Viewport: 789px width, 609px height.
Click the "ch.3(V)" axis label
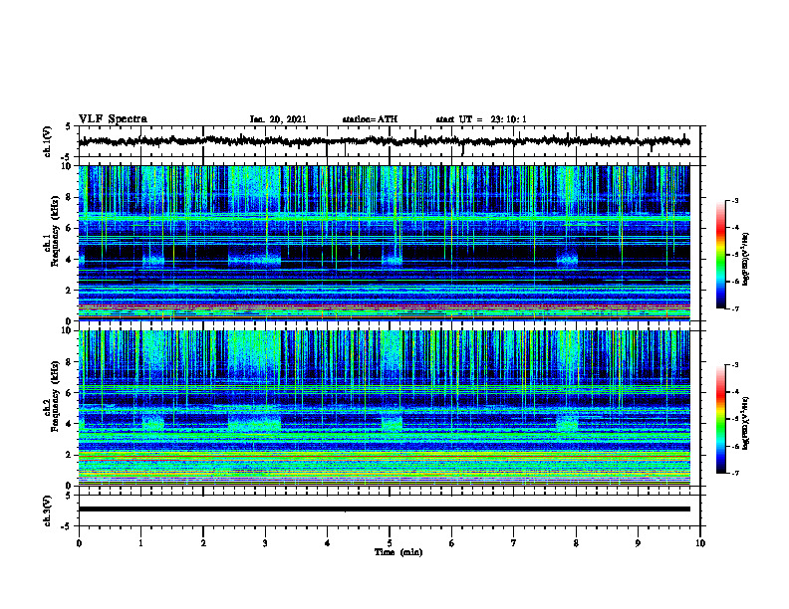(x=48, y=510)
